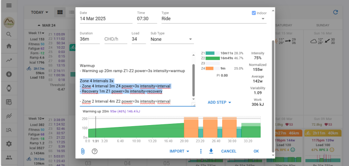This screenshot has height=166, width=349.
Task: Click the Z1 teal zone bar
Action: (210, 54)
